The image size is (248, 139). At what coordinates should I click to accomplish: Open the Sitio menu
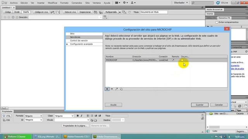click(x=88, y=3)
